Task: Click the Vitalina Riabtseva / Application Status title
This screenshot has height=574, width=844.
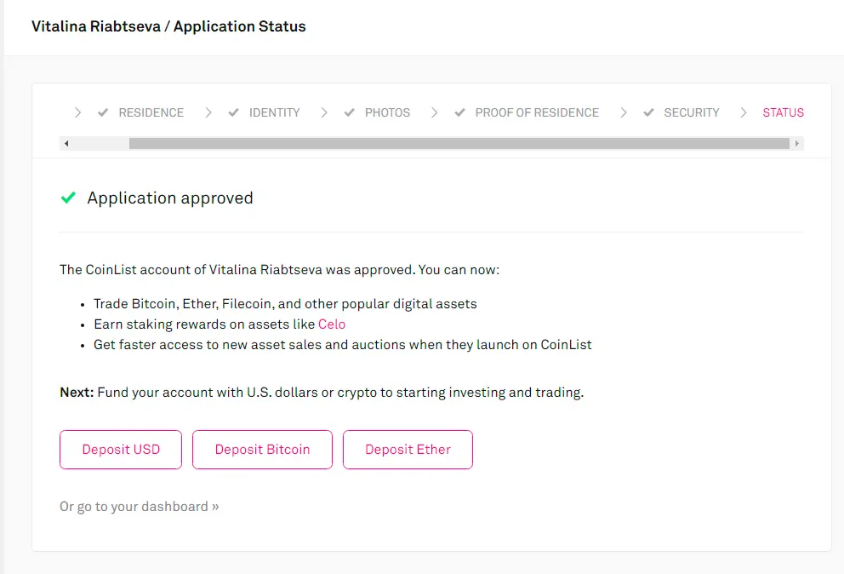Action: (x=168, y=26)
